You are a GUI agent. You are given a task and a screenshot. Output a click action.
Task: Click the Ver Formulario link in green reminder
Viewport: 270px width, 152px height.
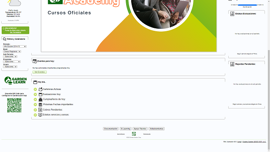click(x=15, y=33)
